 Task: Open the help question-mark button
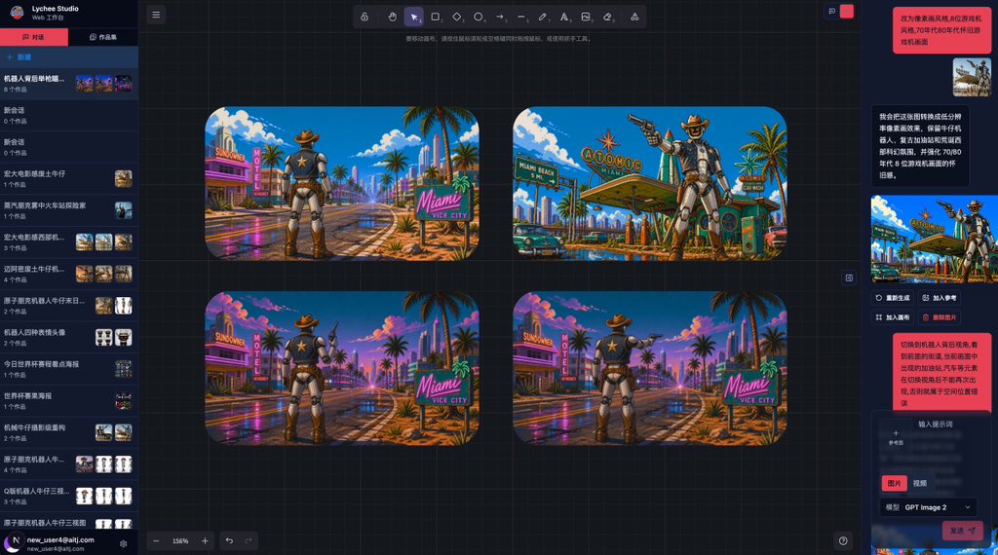843,541
